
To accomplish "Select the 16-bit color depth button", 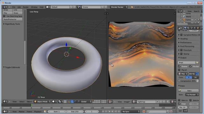I will [x=195, y=77].
